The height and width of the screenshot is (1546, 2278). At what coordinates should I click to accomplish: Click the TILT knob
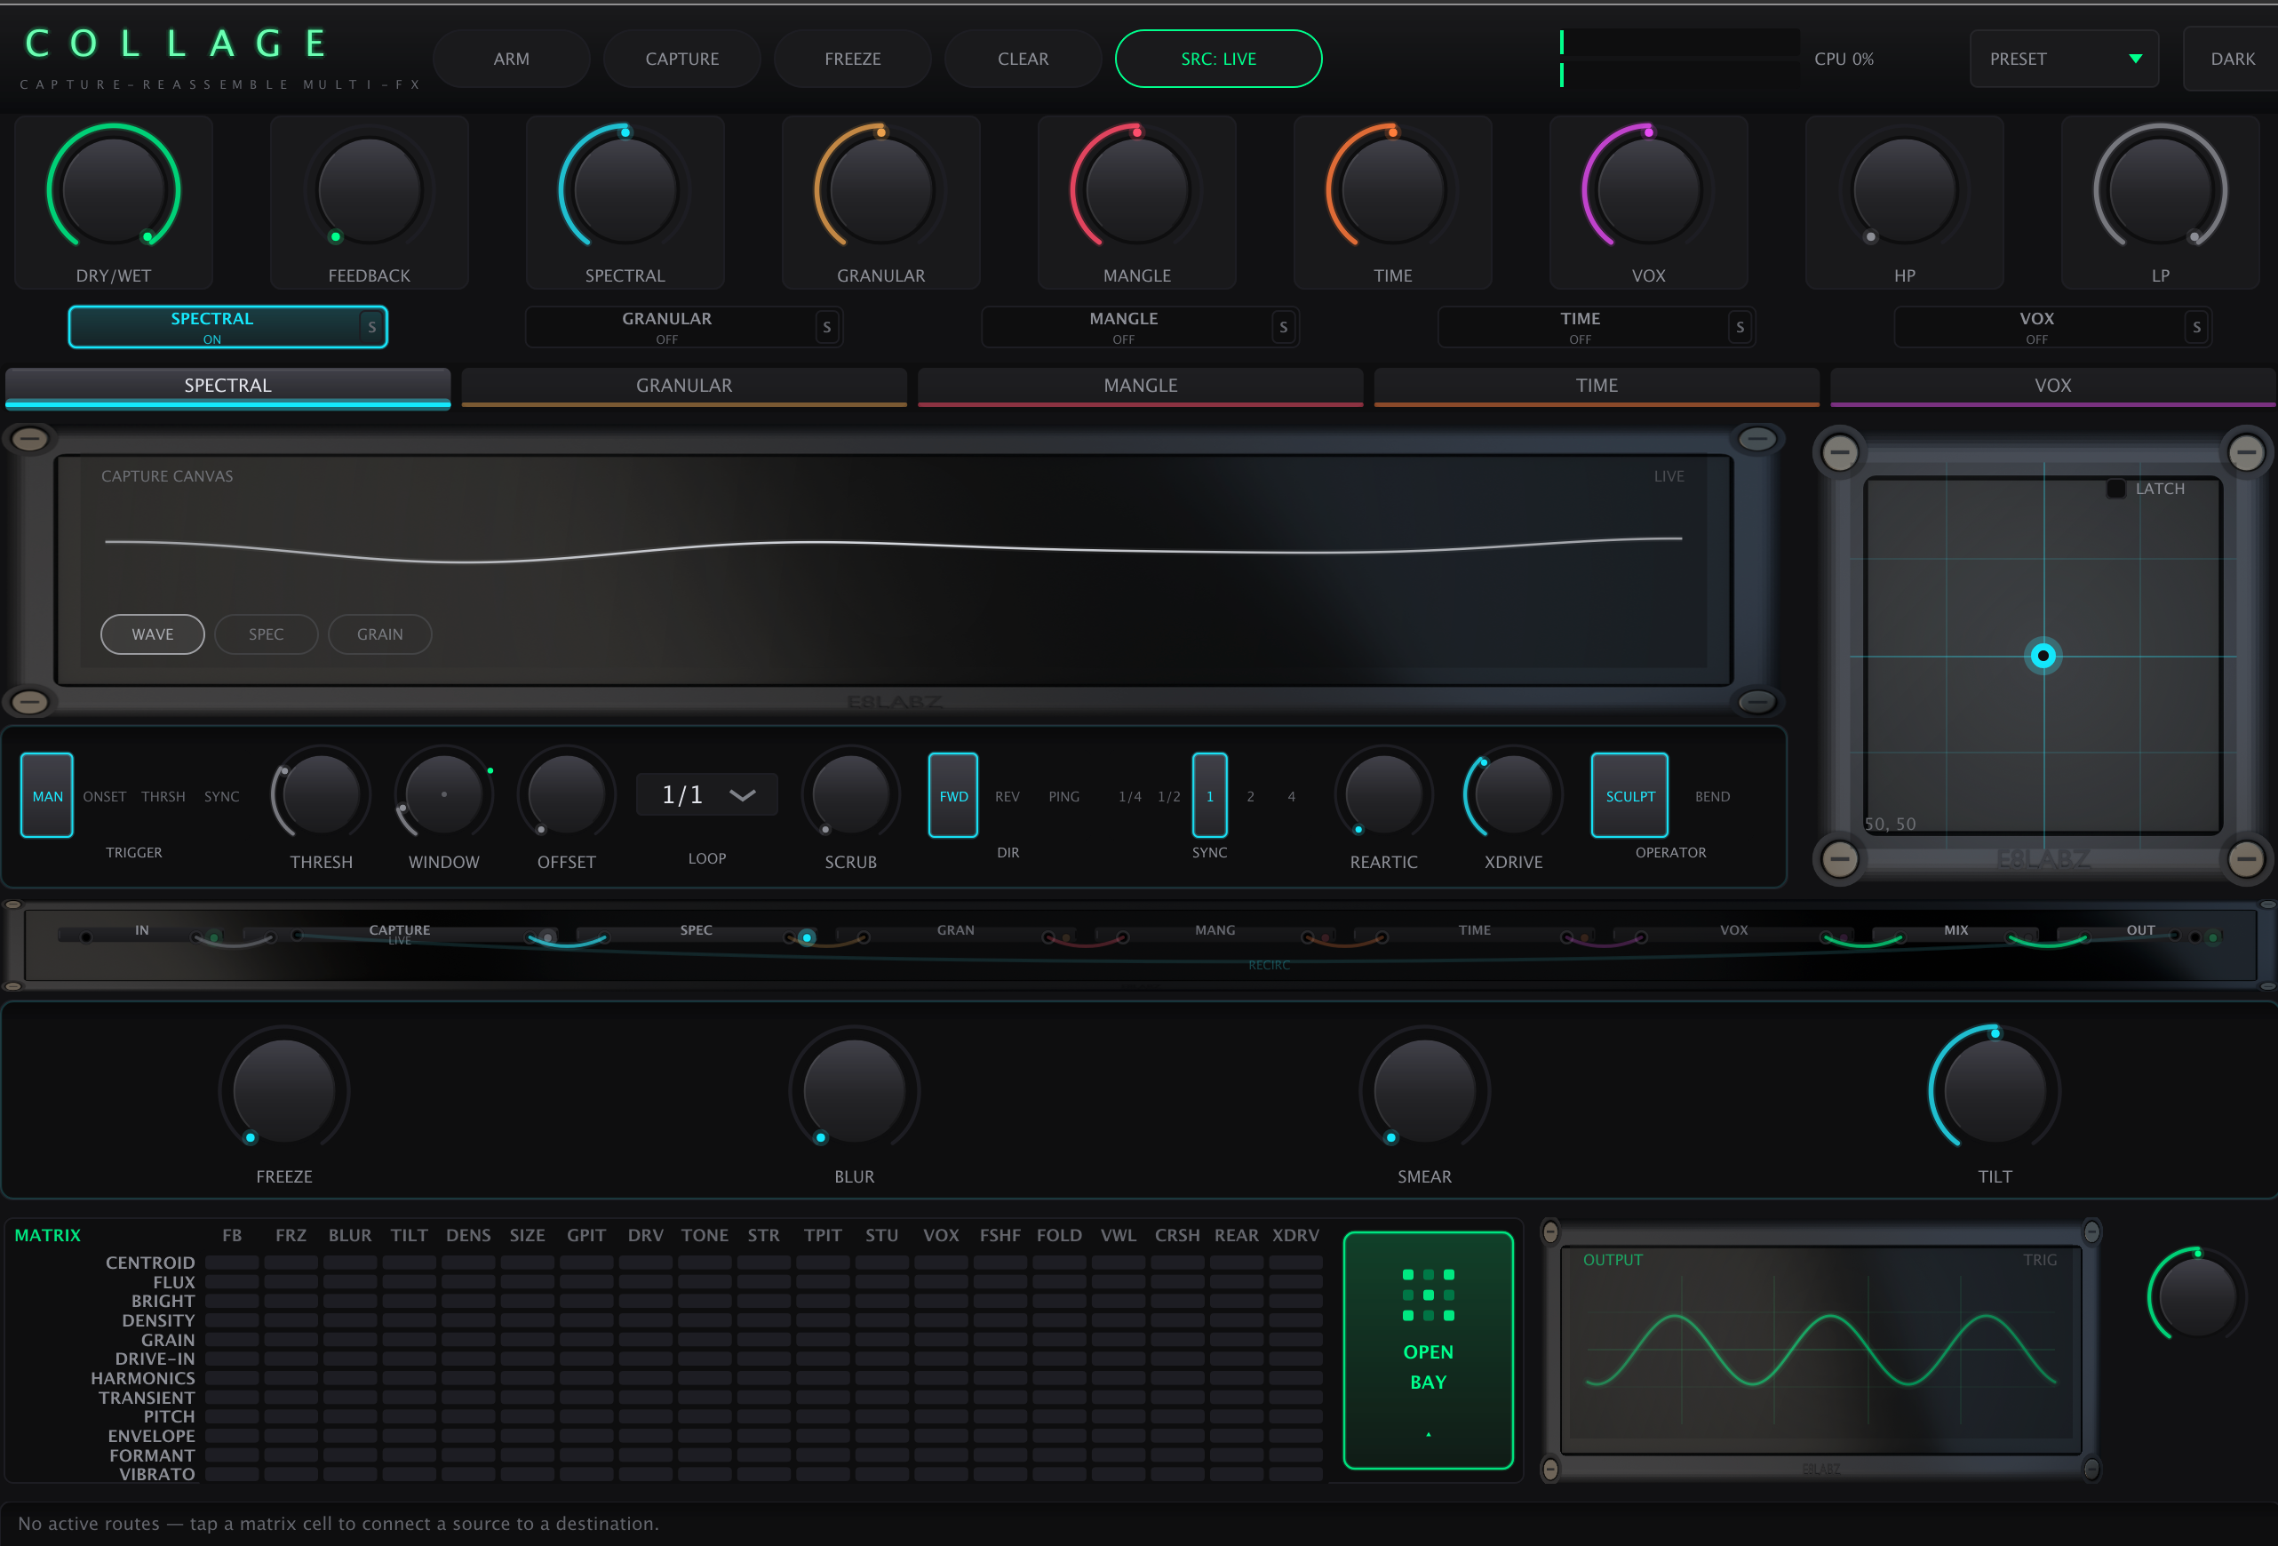[x=1994, y=1090]
